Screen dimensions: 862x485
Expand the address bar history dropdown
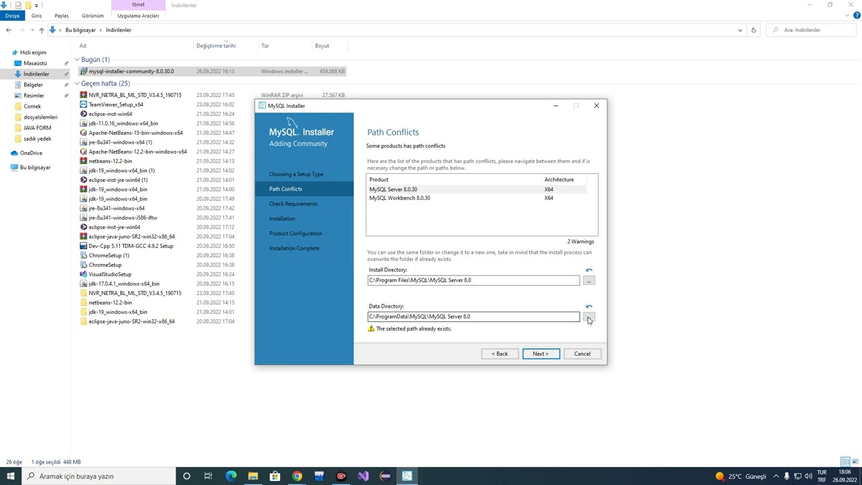740,30
